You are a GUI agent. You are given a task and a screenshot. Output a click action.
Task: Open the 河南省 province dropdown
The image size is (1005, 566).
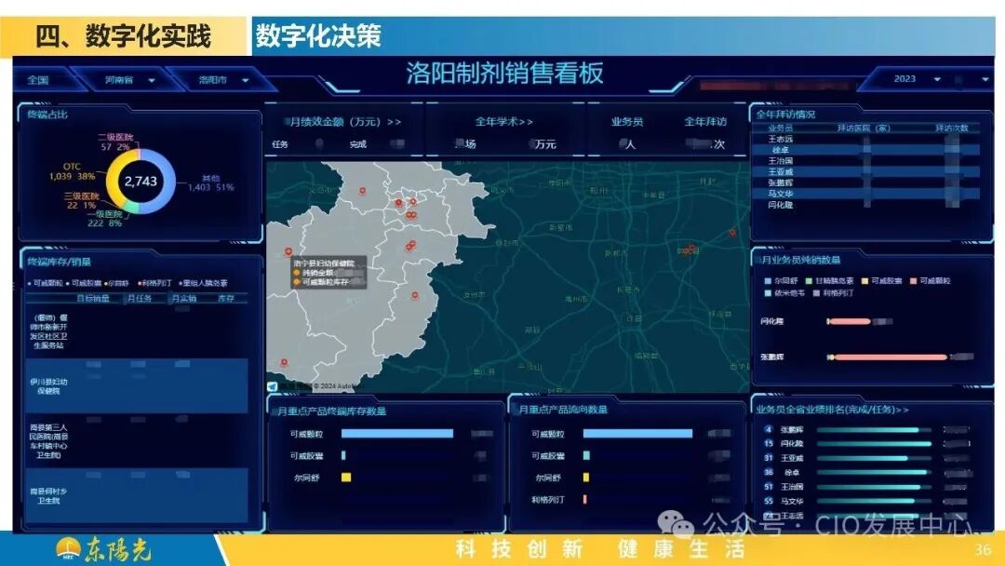pos(128,80)
